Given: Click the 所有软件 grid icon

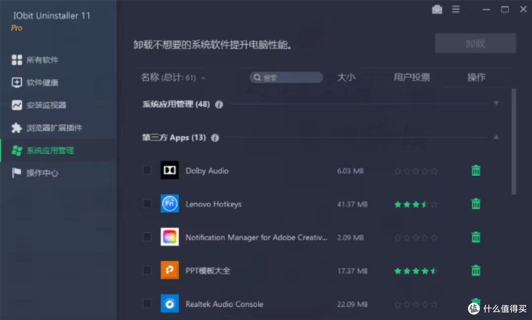Looking at the screenshot, I should (x=17, y=60).
